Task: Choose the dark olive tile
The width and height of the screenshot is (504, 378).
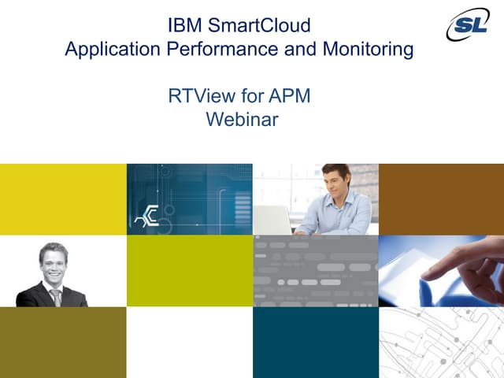Action: click(x=63, y=342)
